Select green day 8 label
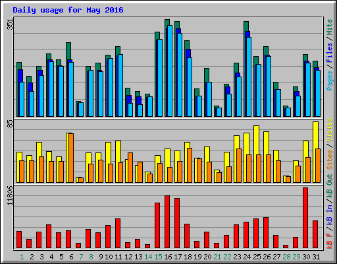Viewport: 337px width, 264px height. [x=91, y=257]
